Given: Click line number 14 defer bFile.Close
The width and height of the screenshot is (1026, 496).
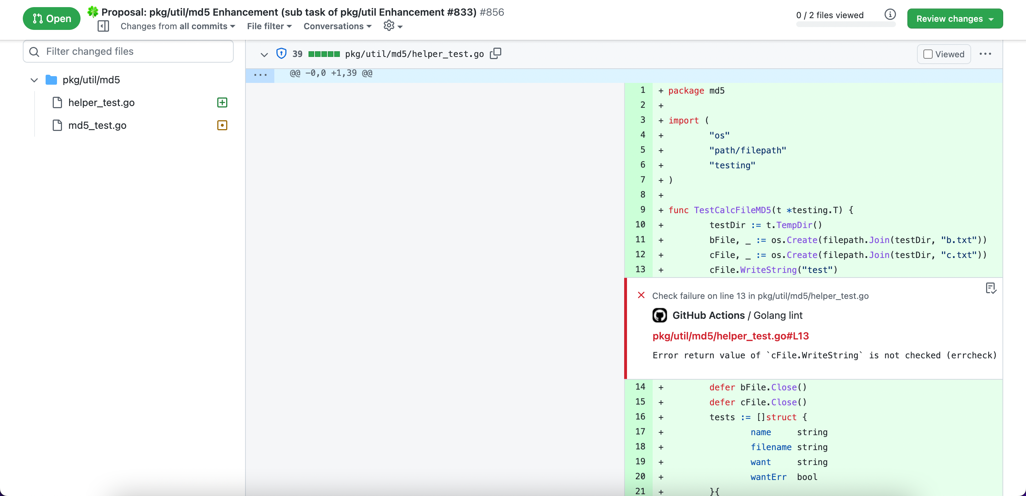Looking at the screenshot, I should pyautogui.click(x=640, y=387).
